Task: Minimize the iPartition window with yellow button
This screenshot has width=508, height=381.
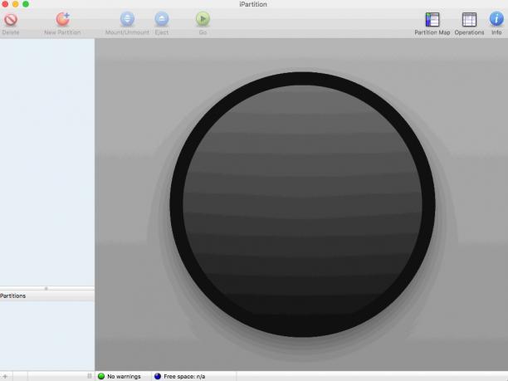Action: pyautogui.click(x=15, y=4)
